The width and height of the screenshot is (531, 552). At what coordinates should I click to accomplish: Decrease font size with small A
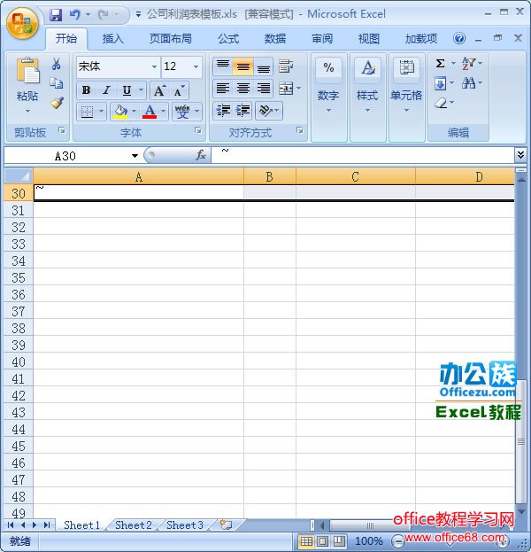[179, 91]
